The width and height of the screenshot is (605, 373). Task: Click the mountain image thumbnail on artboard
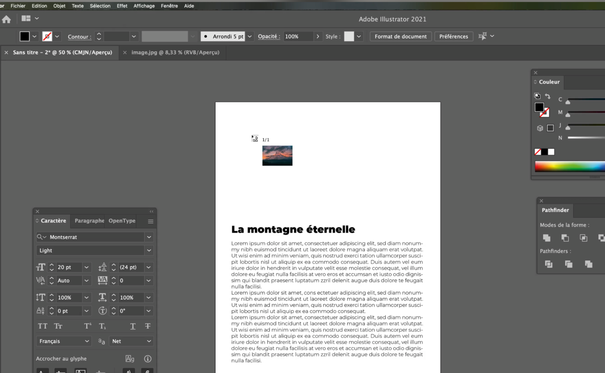[277, 155]
